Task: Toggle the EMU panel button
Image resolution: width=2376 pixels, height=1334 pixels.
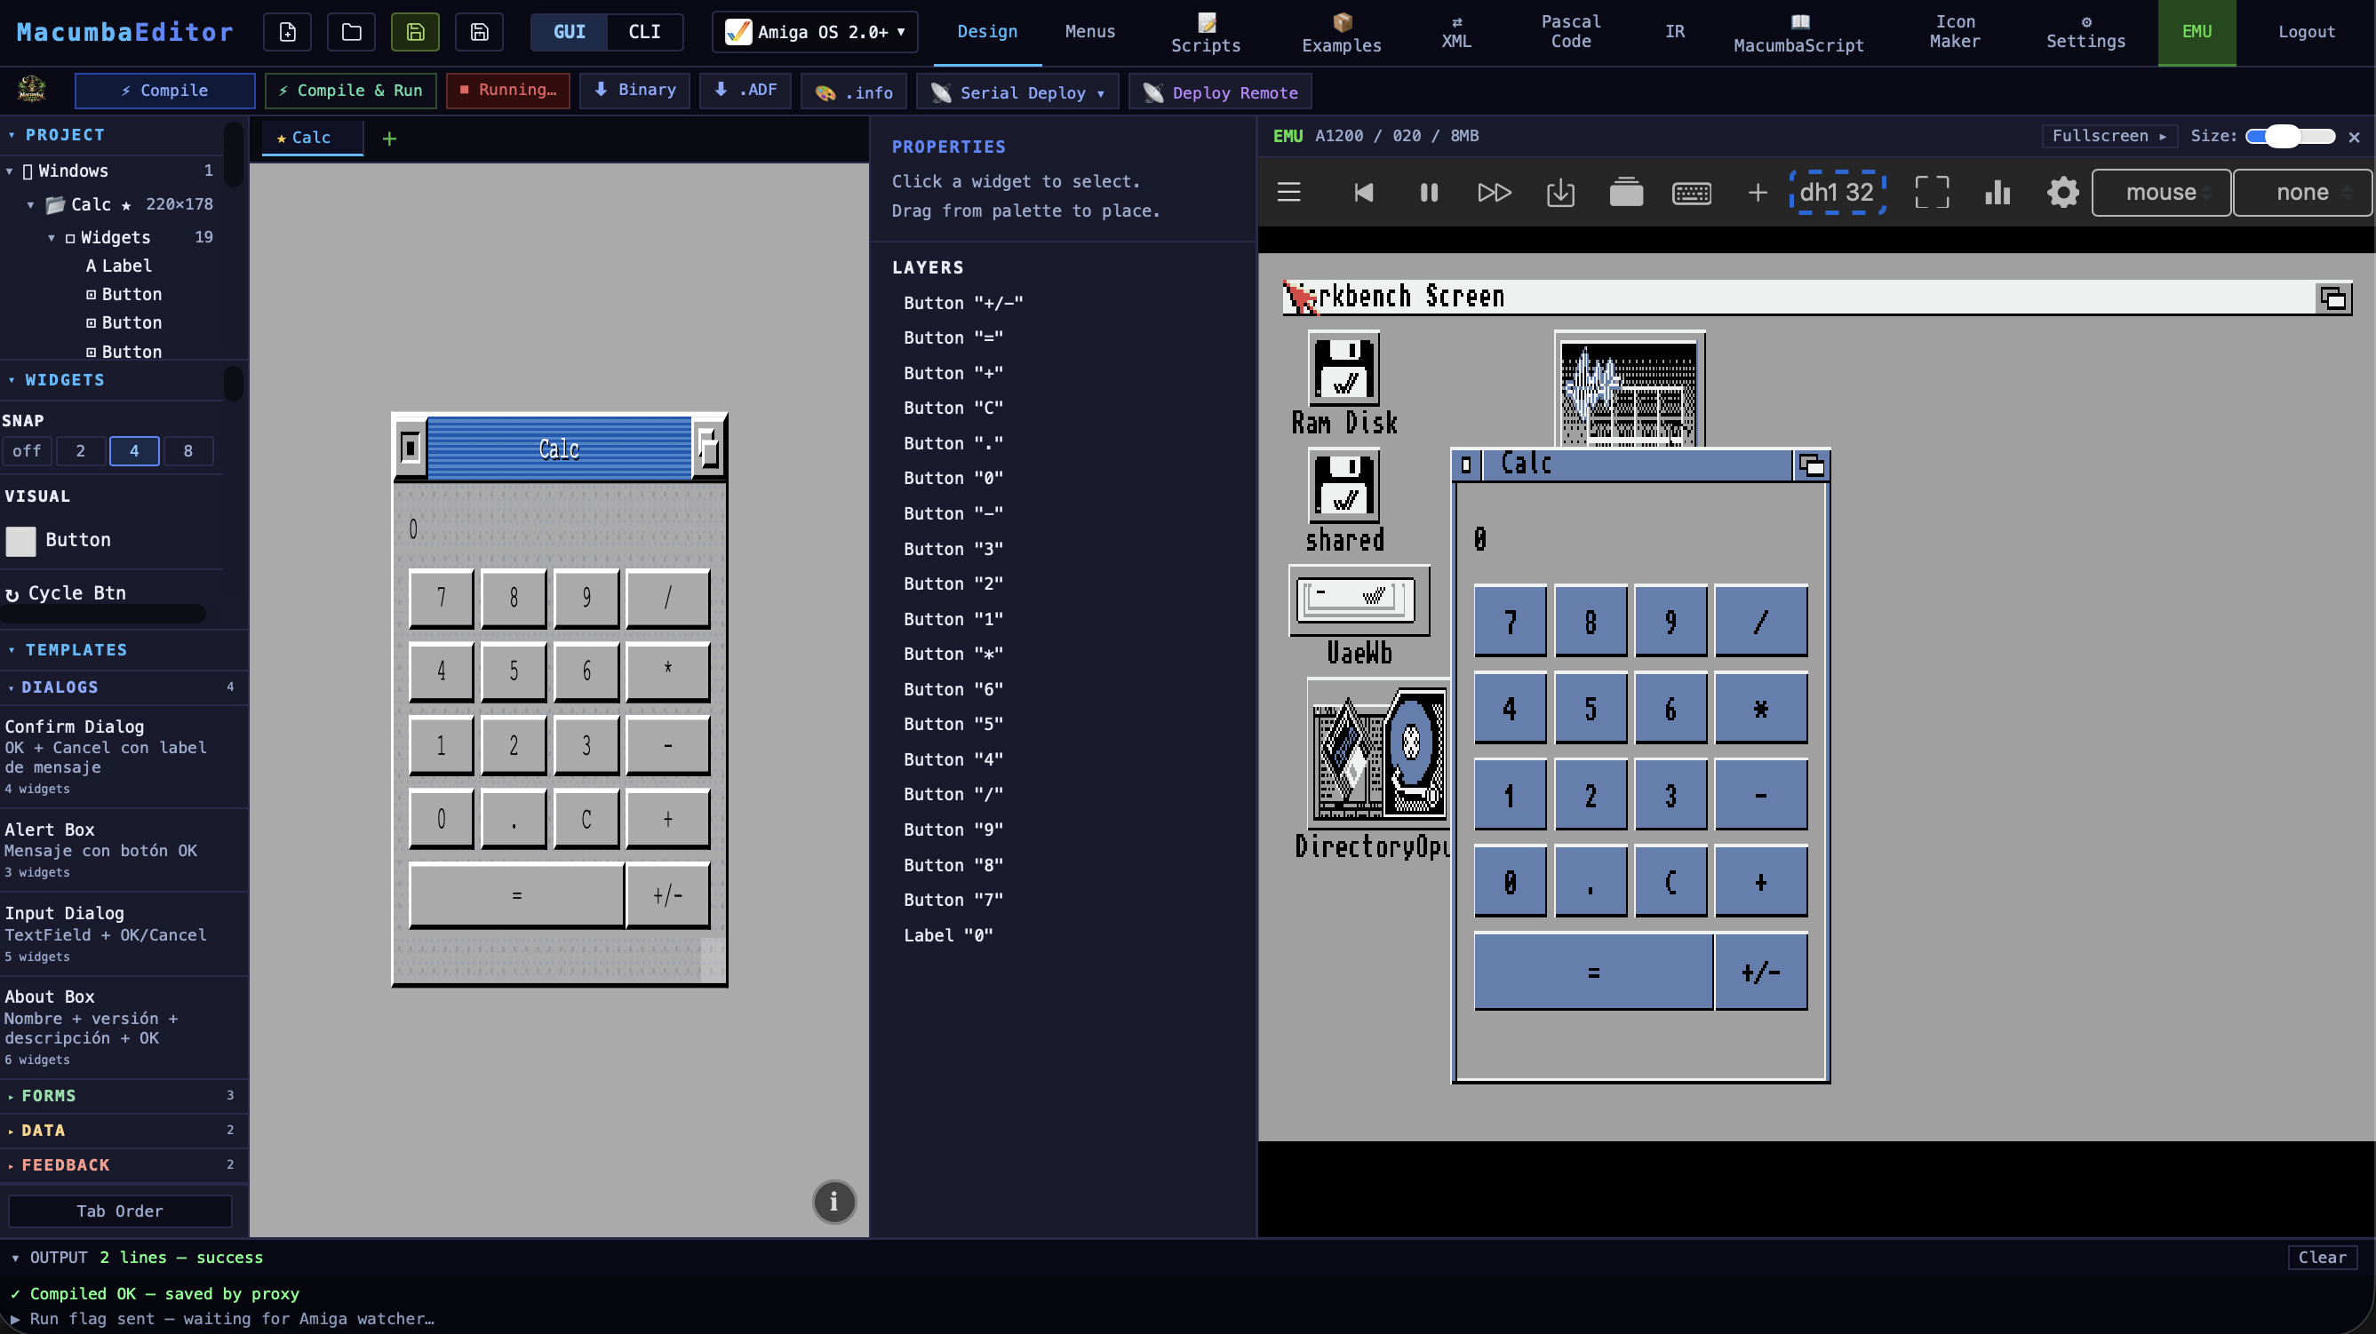Action: (x=2197, y=32)
